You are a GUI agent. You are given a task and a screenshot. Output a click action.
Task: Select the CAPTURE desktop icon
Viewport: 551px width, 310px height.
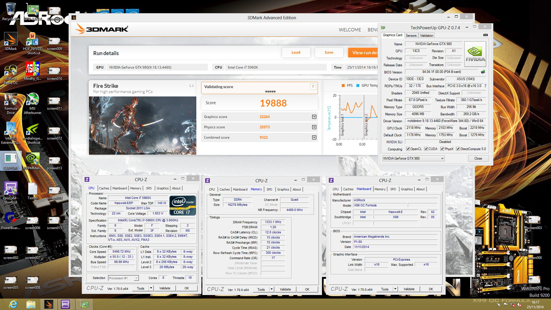(11, 161)
